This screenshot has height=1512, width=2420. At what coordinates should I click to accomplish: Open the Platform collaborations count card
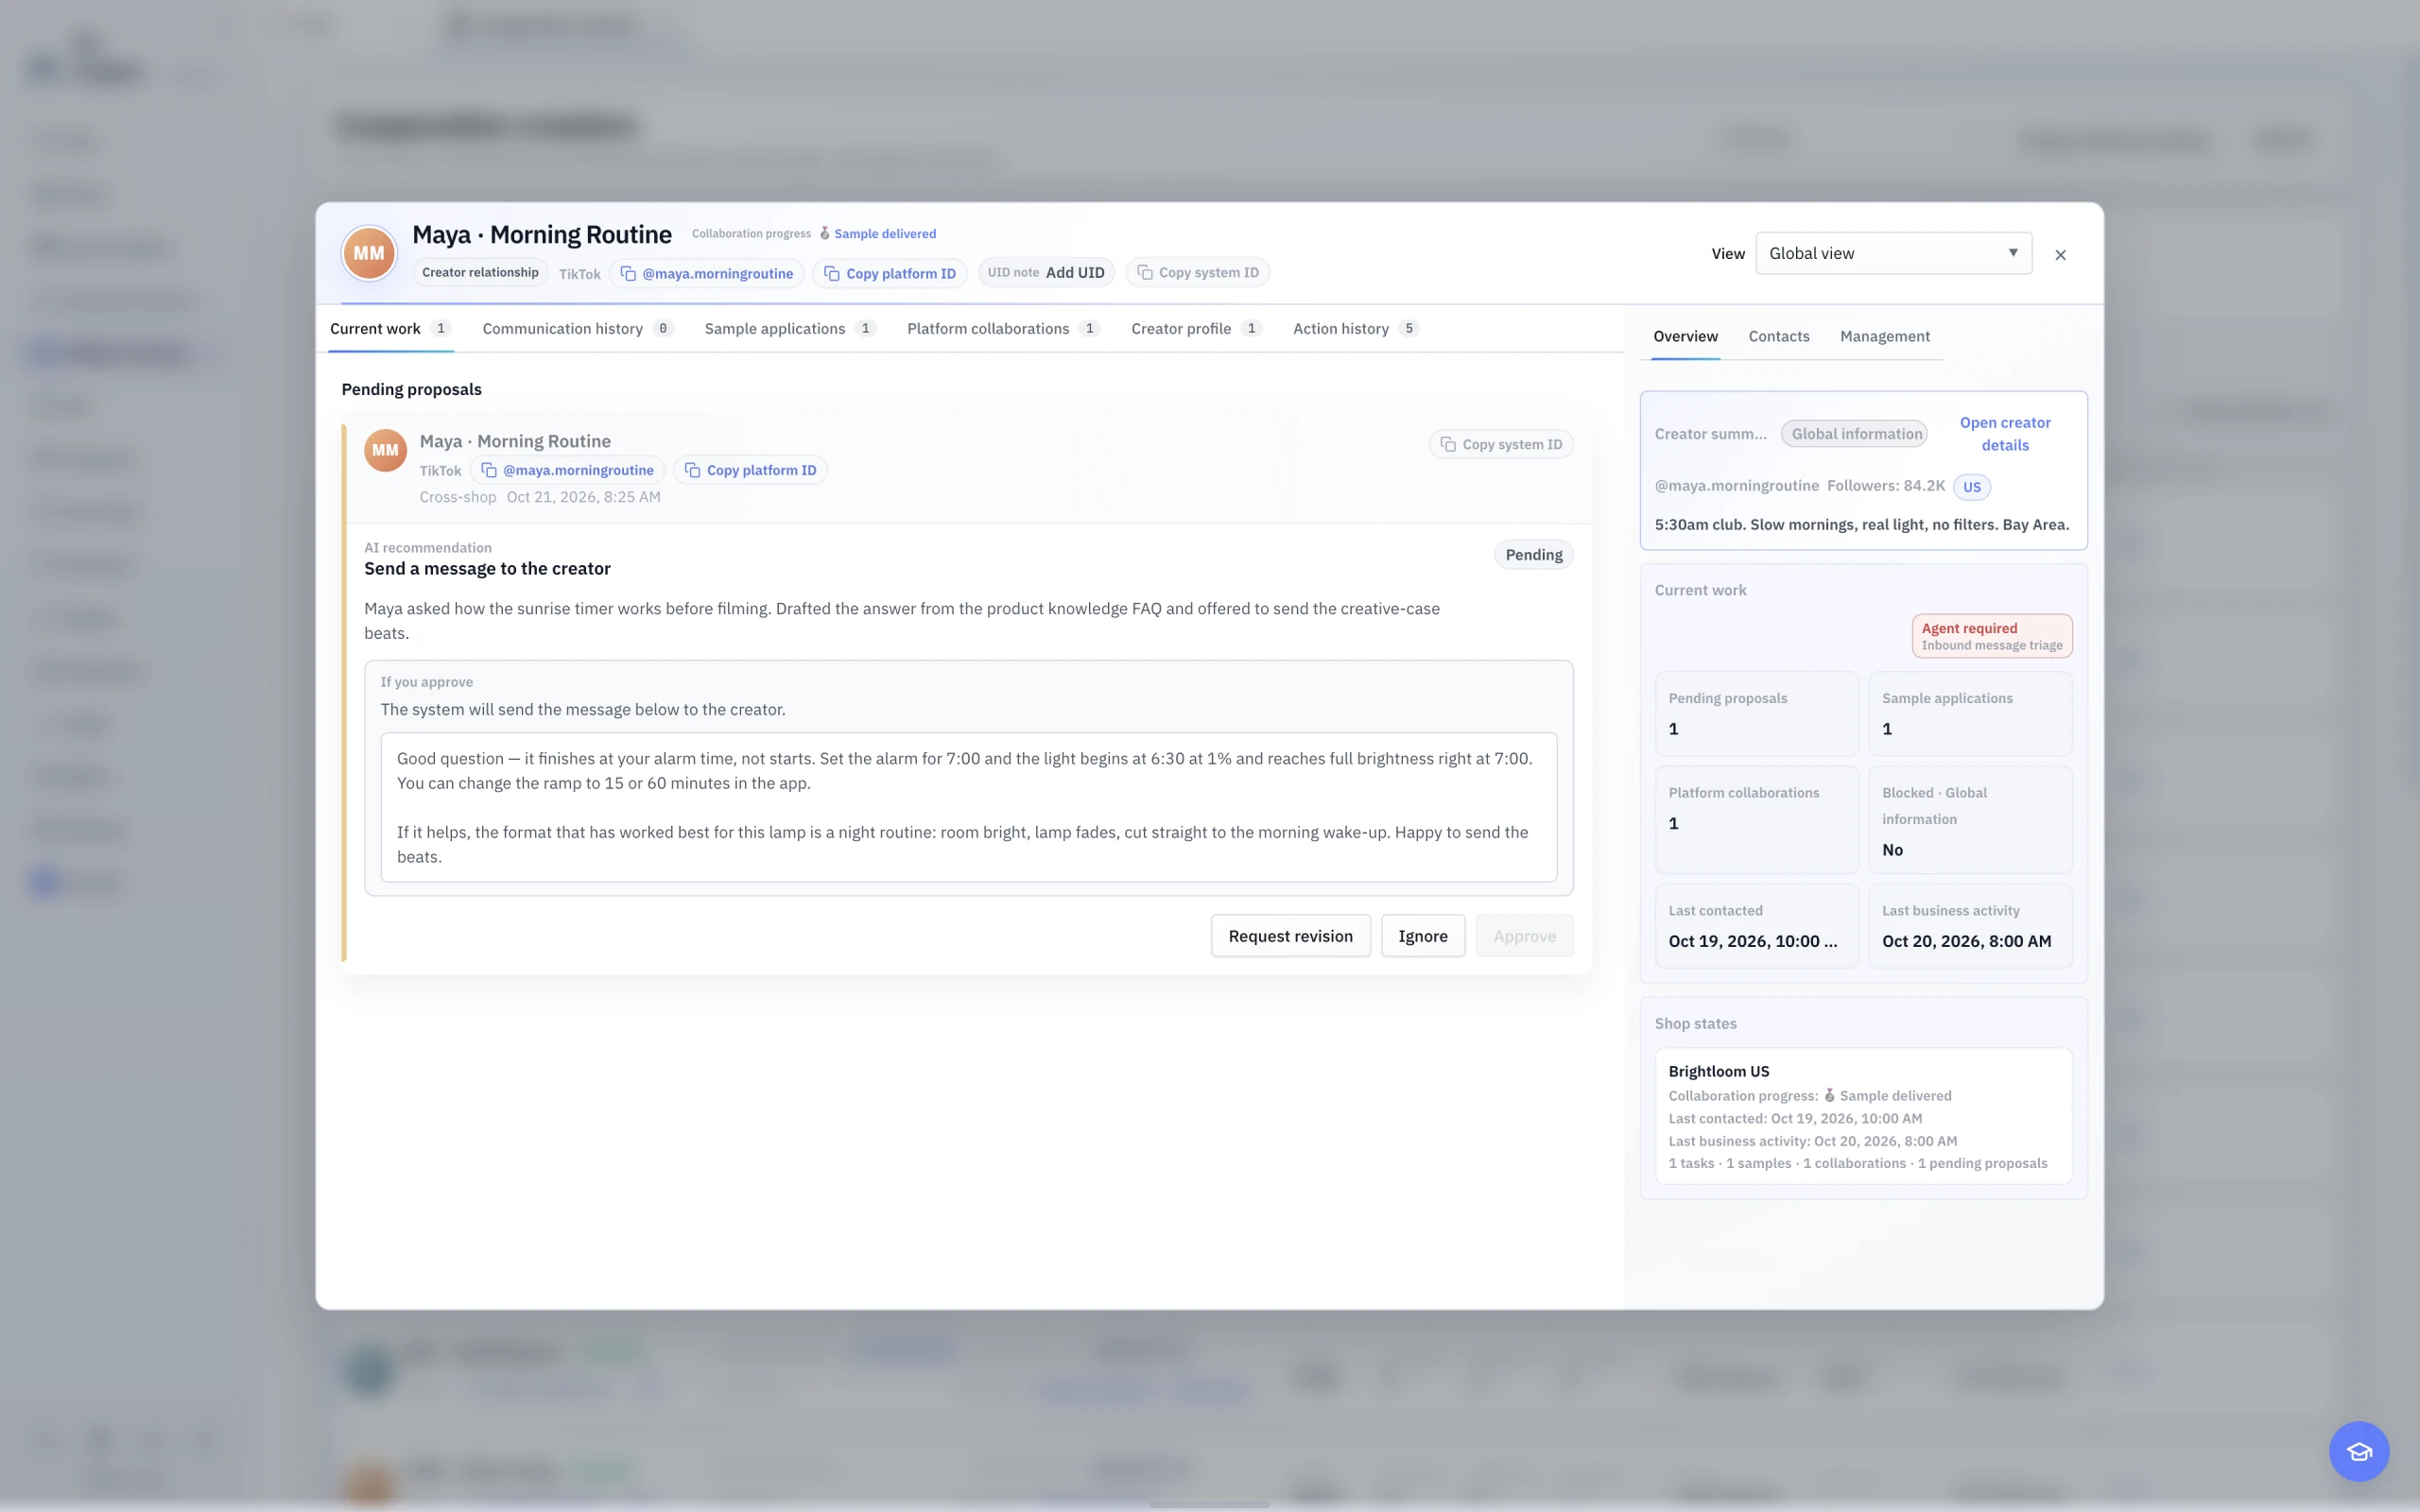1756,820
